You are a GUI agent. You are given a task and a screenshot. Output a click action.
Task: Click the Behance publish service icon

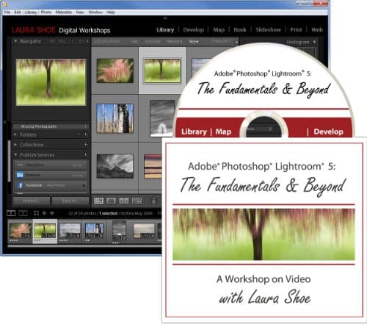pos(20,175)
